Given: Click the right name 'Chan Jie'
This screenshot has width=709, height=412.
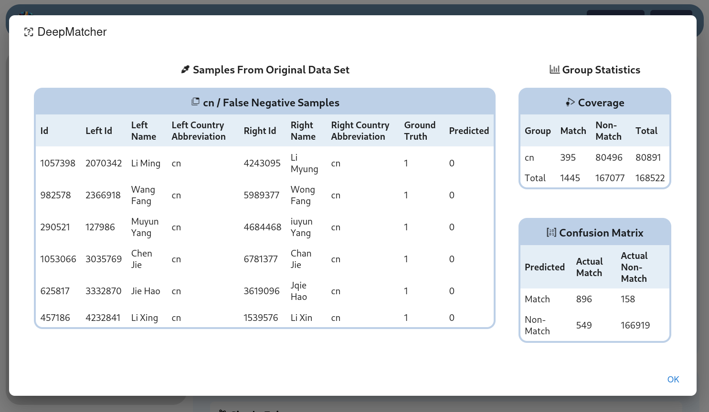Looking at the screenshot, I should pyautogui.click(x=301, y=259).
